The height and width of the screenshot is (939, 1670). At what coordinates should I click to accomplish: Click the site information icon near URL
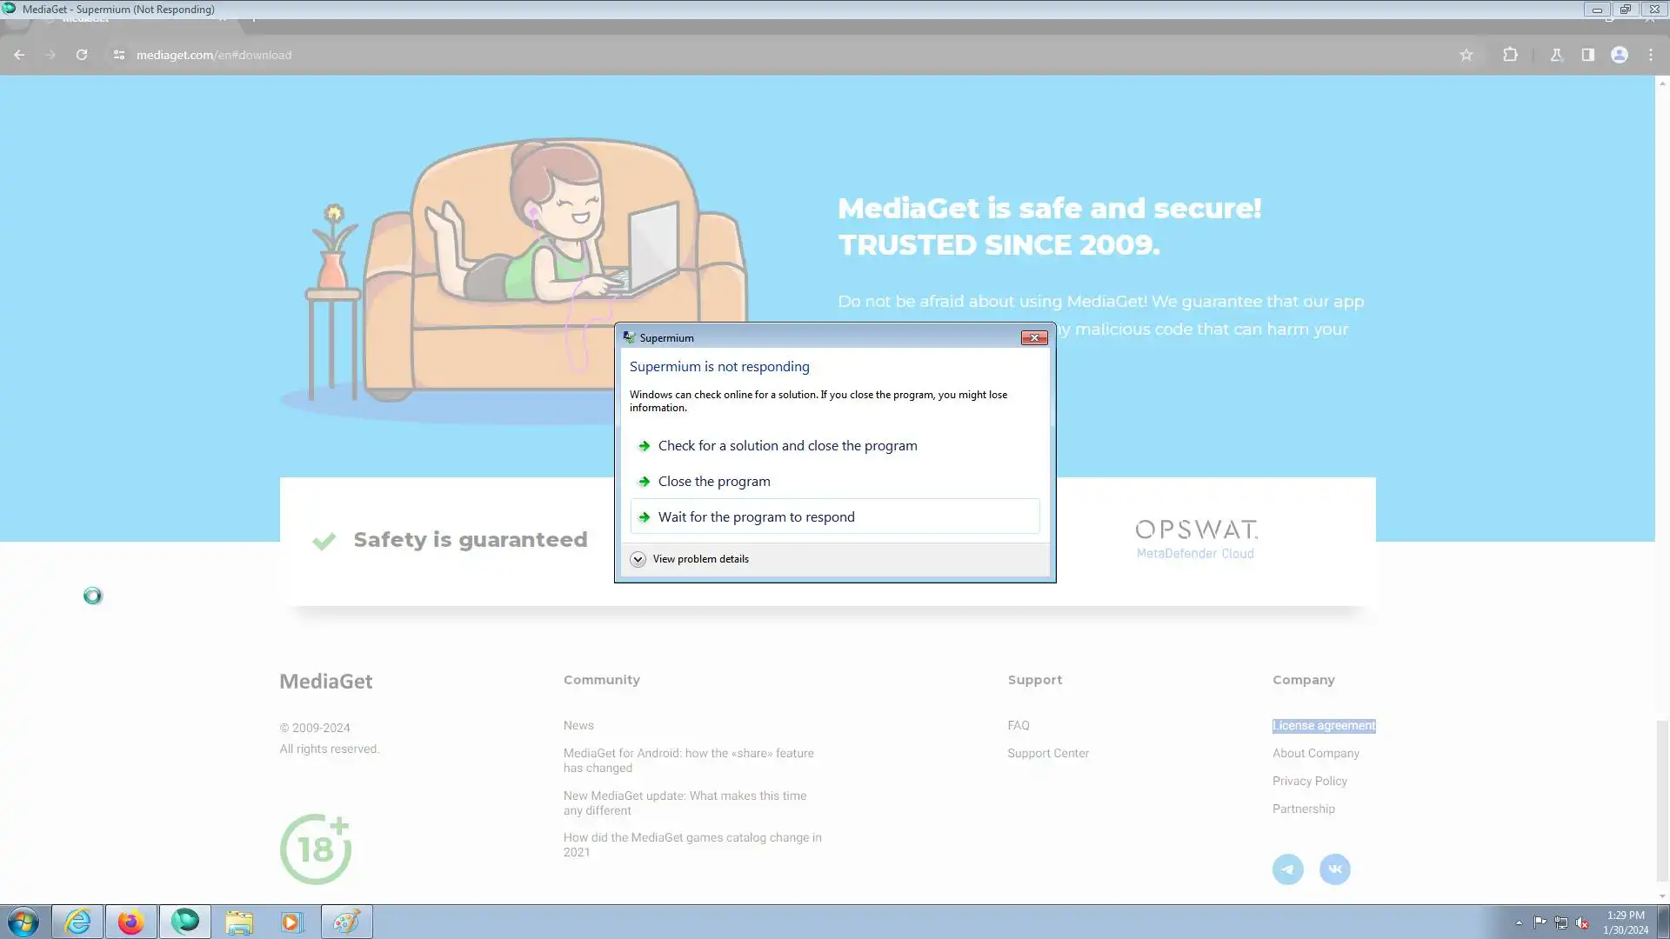pos(119,55)
